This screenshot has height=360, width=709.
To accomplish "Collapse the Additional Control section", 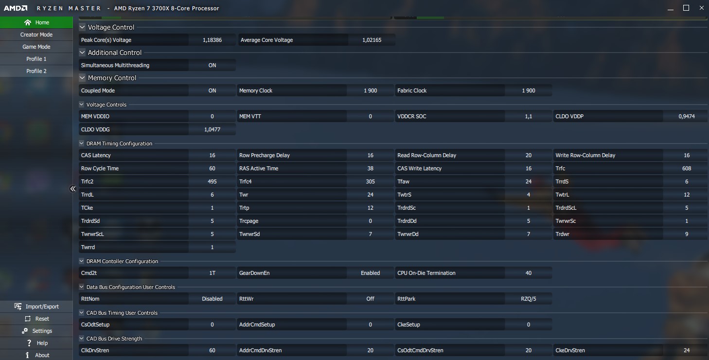I will (x=82, y=53).
